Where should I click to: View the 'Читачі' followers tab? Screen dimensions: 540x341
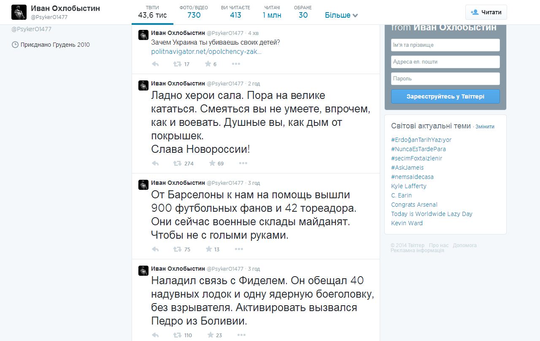[272, 12]
